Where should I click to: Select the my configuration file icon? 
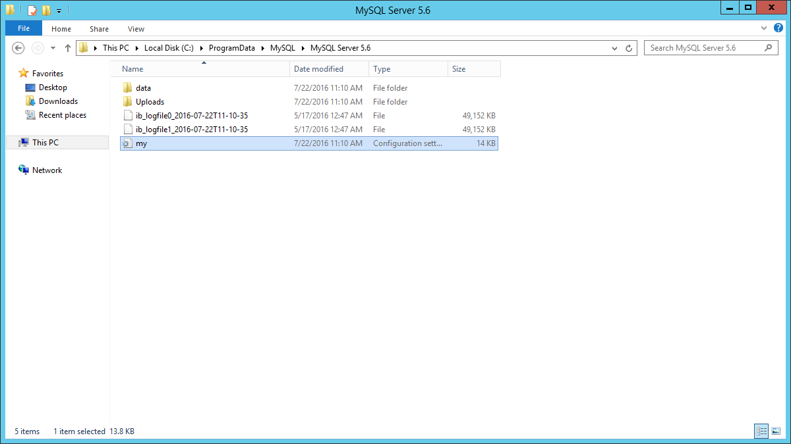[128, 143]
